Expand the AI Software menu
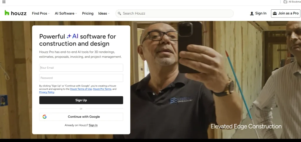The image size is (301, 142). point(66,13)
